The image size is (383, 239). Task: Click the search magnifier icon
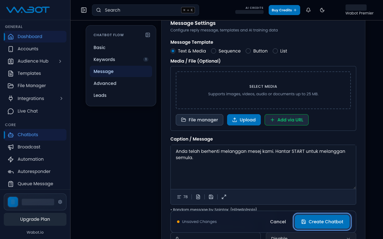tap(99, 10)
